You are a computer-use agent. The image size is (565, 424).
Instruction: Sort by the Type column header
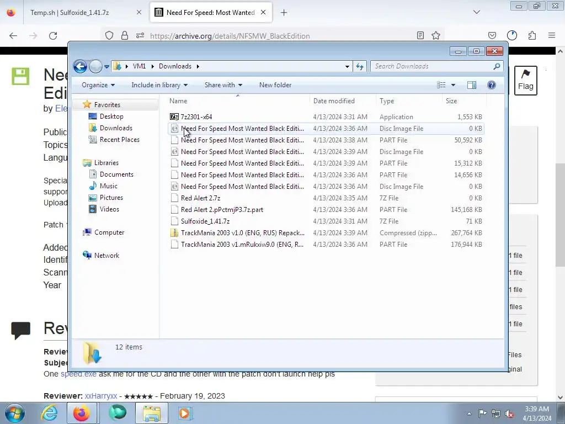tap(409, 101)
